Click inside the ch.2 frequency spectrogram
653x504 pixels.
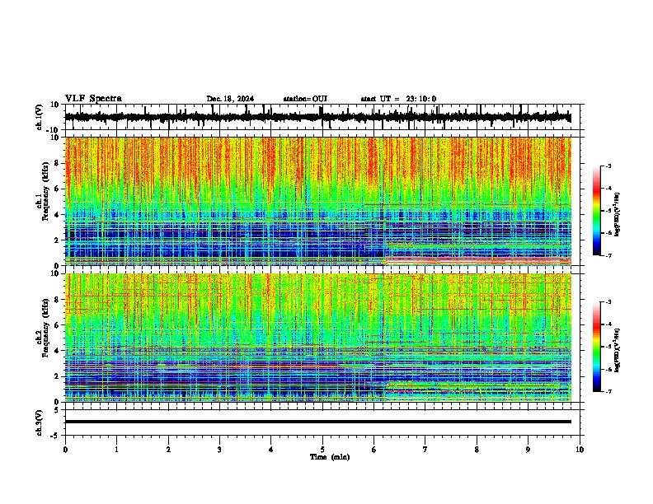[317, 338]
